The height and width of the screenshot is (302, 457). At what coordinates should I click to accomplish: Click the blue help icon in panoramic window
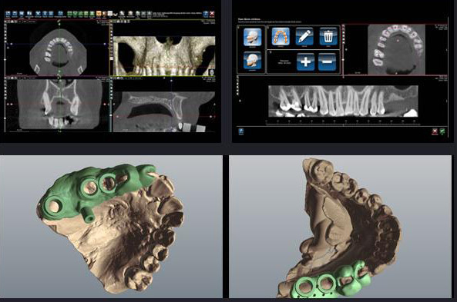tap(241, 131)
